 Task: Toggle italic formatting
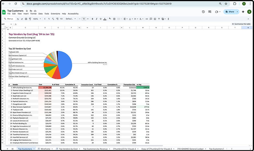[x=96, y=19]
